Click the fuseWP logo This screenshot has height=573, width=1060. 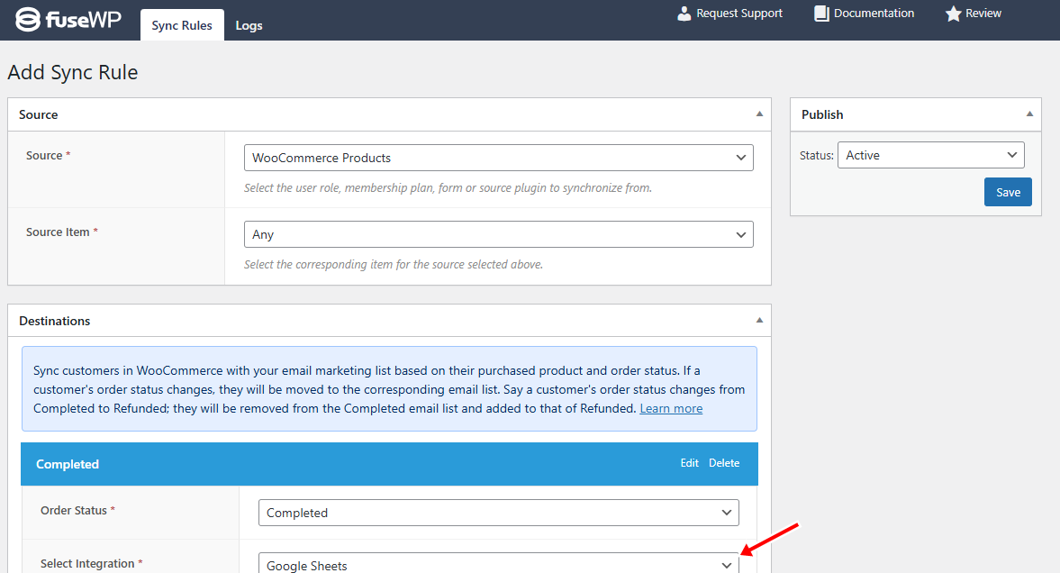(68, 19)
